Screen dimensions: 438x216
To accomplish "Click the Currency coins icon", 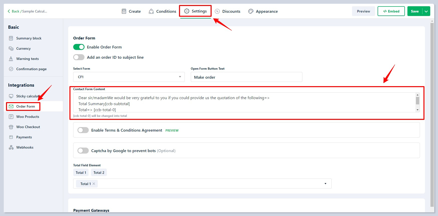I will (11, 48).
